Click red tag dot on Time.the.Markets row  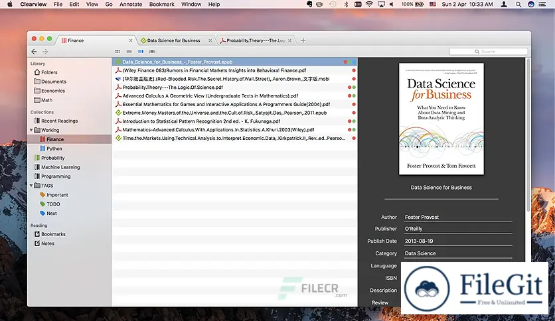pyautogui.click(x=354, y=138)
